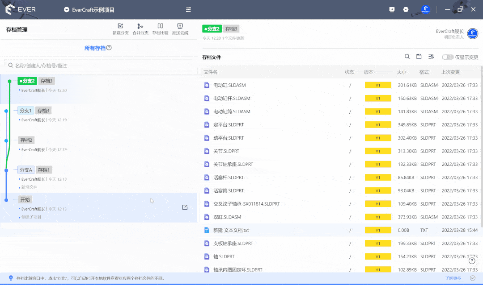Sort by the 上次变更 column header
The height and width of the screenshot is (285, 483).
450,72
